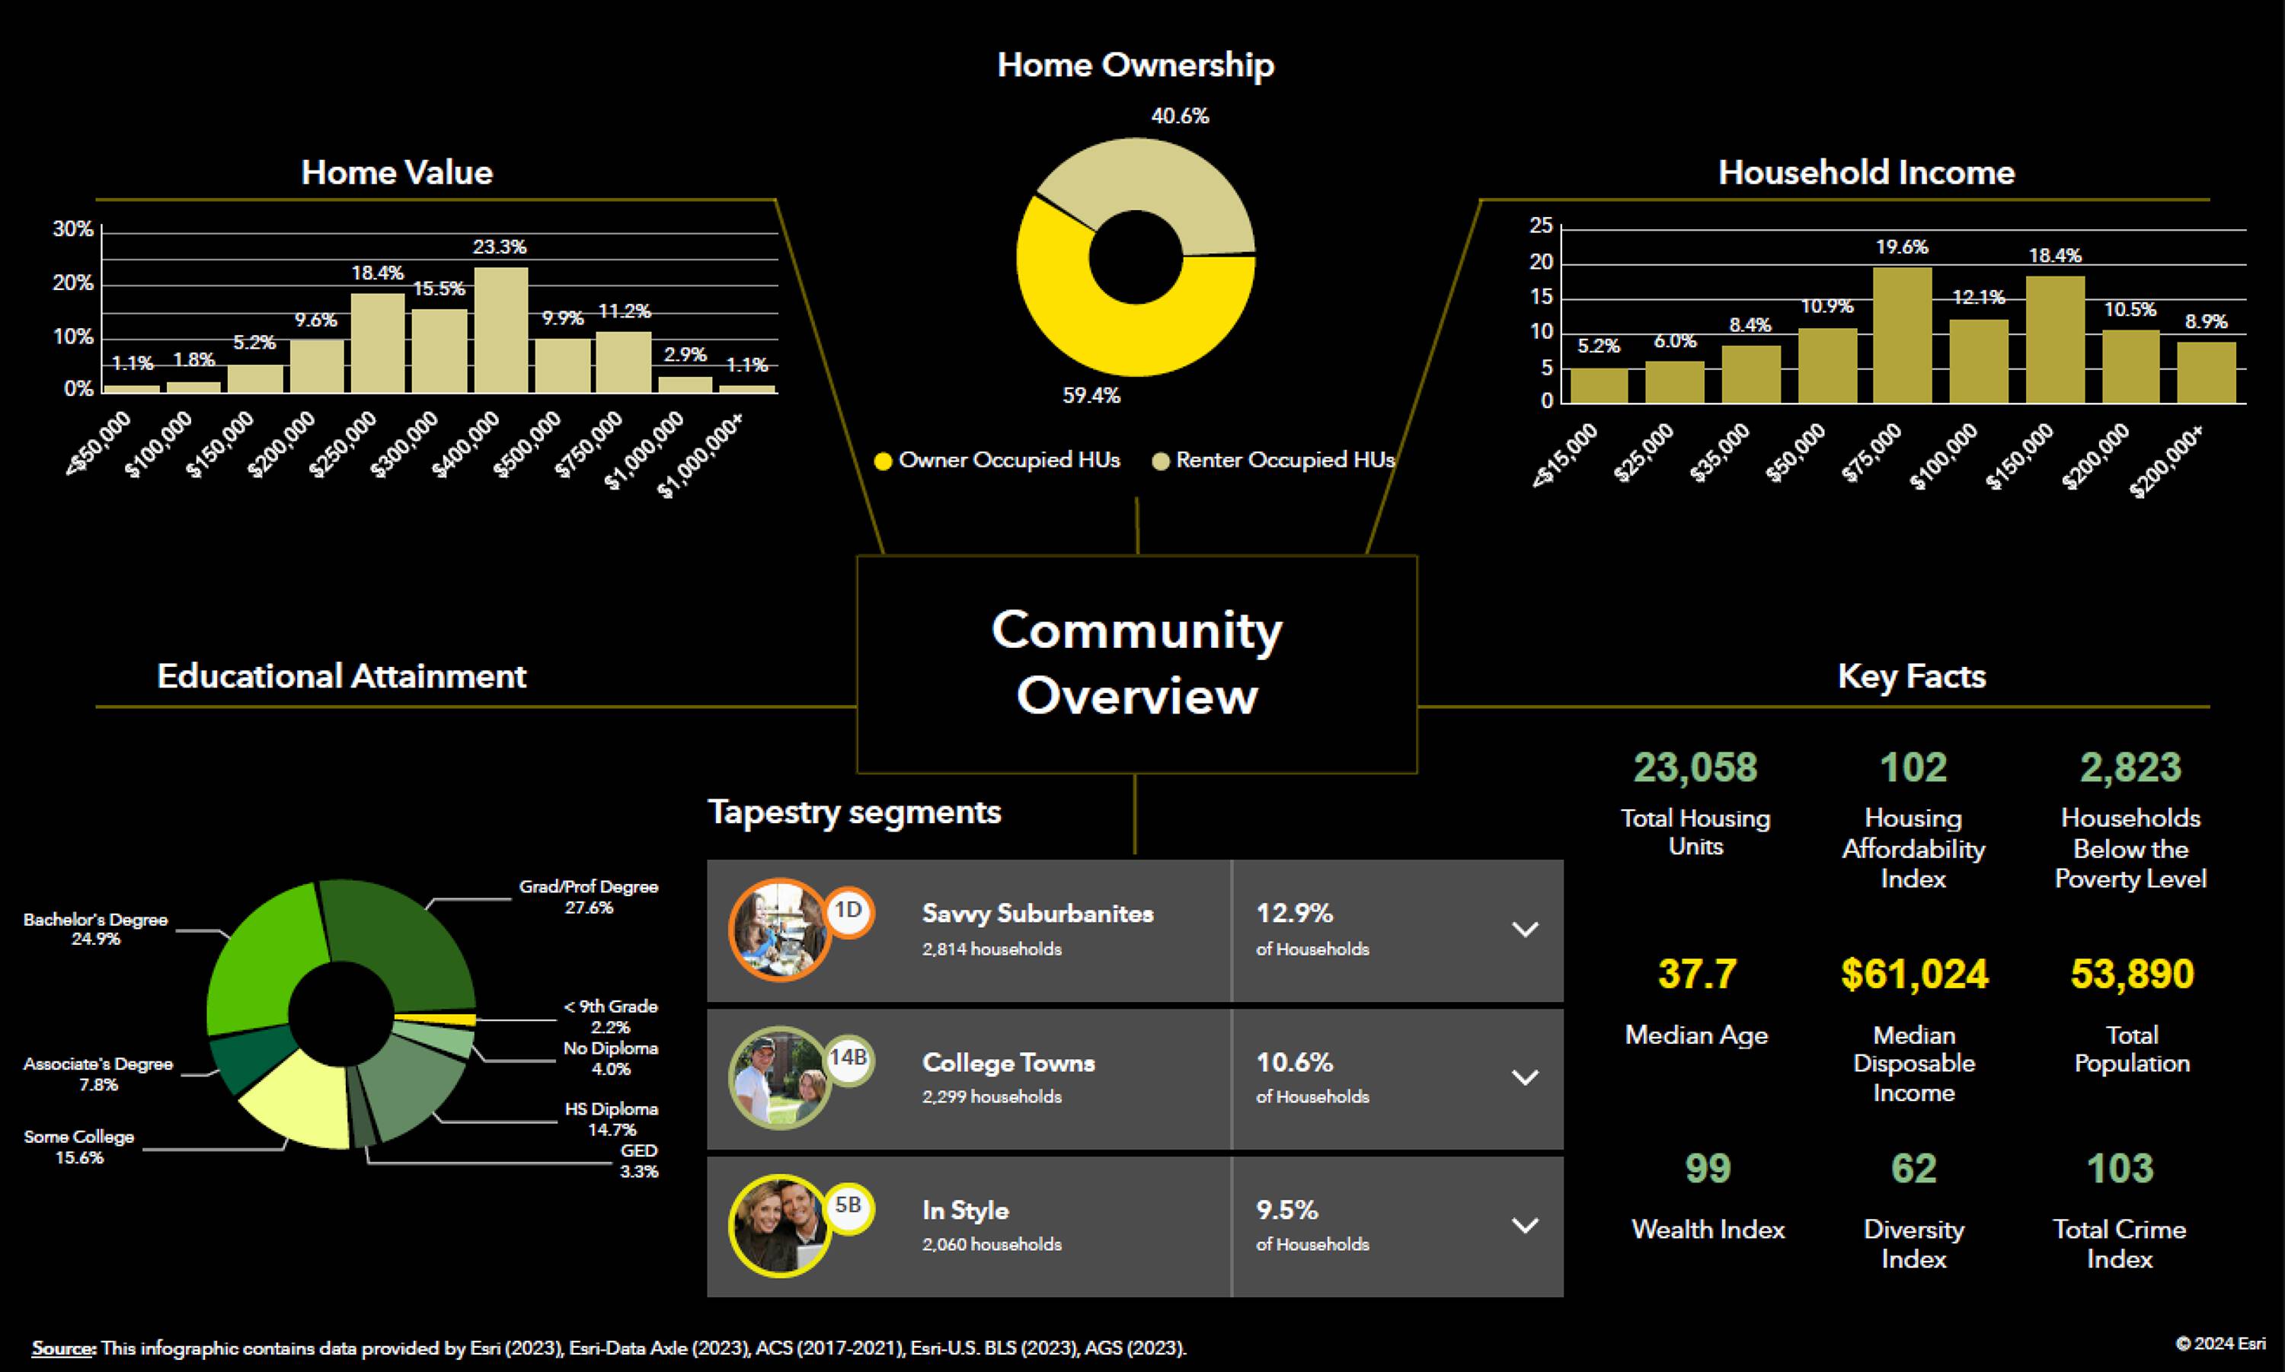Toggle Owner Occupied HUs legend marker

pos(883,461)
